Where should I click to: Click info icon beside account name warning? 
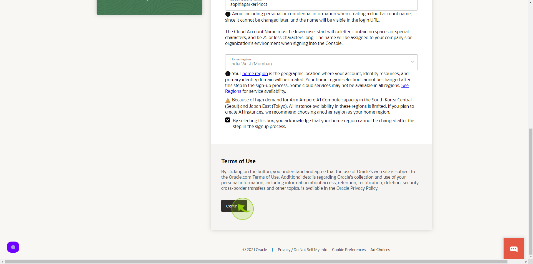228,14
